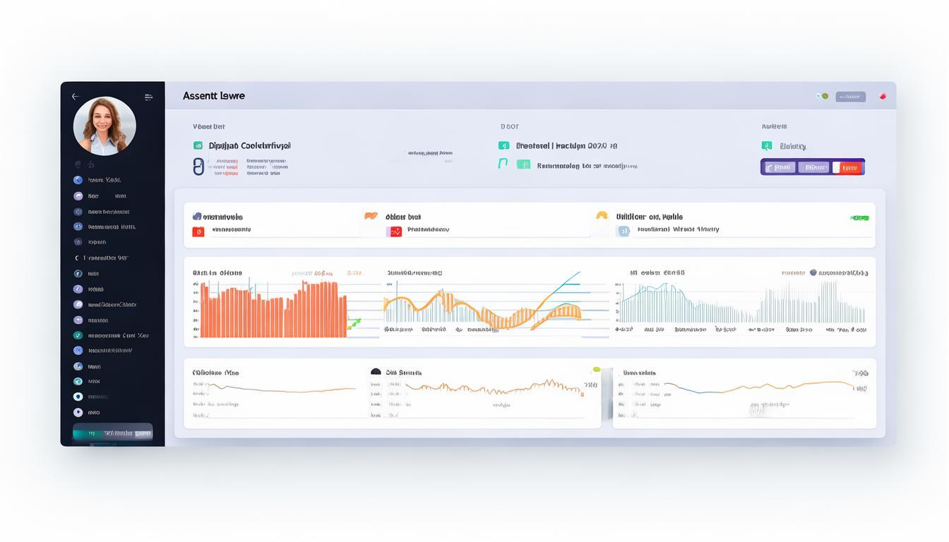Click the red square icon in first summary card
This screenshot has height=542, width=949.
[x=198, y=231]
